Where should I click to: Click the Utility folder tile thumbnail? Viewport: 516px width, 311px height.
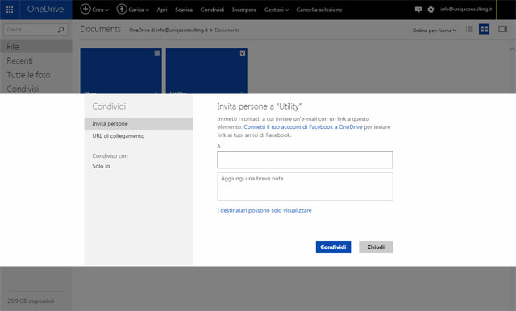point(206,71)
